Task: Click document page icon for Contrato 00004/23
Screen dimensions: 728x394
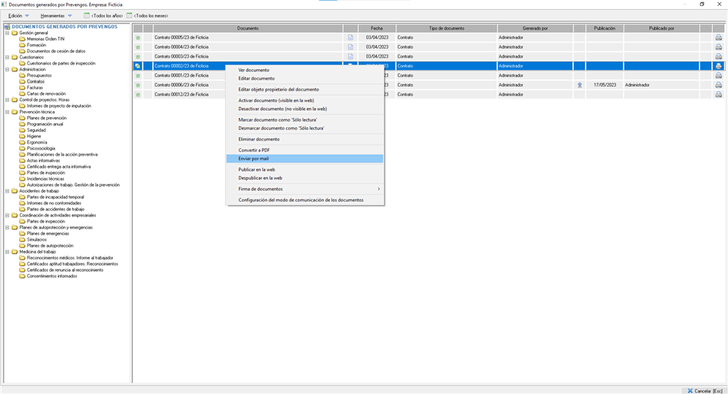Action: pyautogui.click(x=350, y=47)
